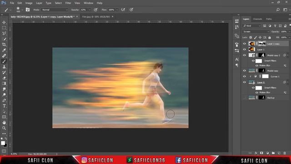This screenshot has height=164, width=291.
Task: Open the Flow value dropdown
Action: tap(117, 10)
